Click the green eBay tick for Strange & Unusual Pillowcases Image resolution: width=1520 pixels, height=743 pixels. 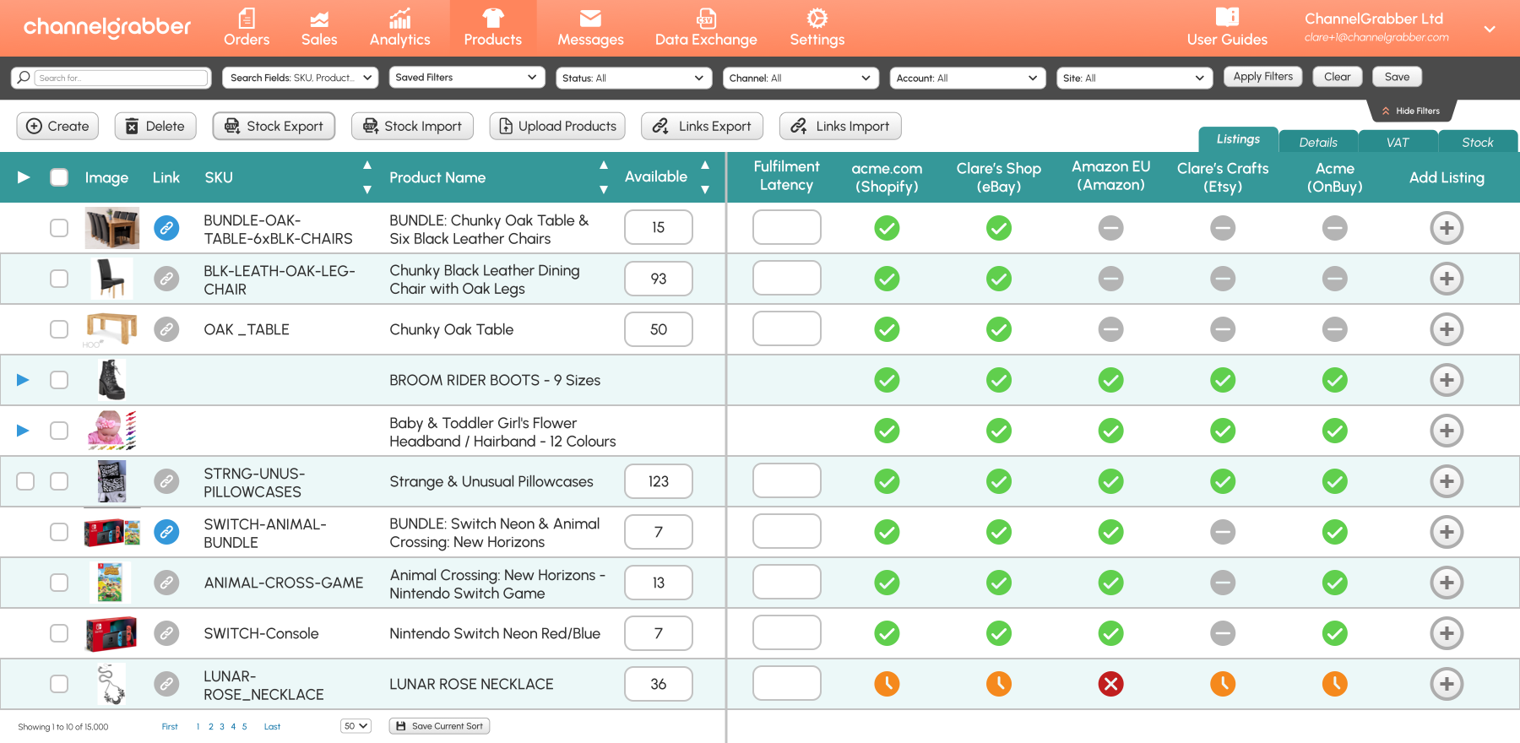coord(999,481)
